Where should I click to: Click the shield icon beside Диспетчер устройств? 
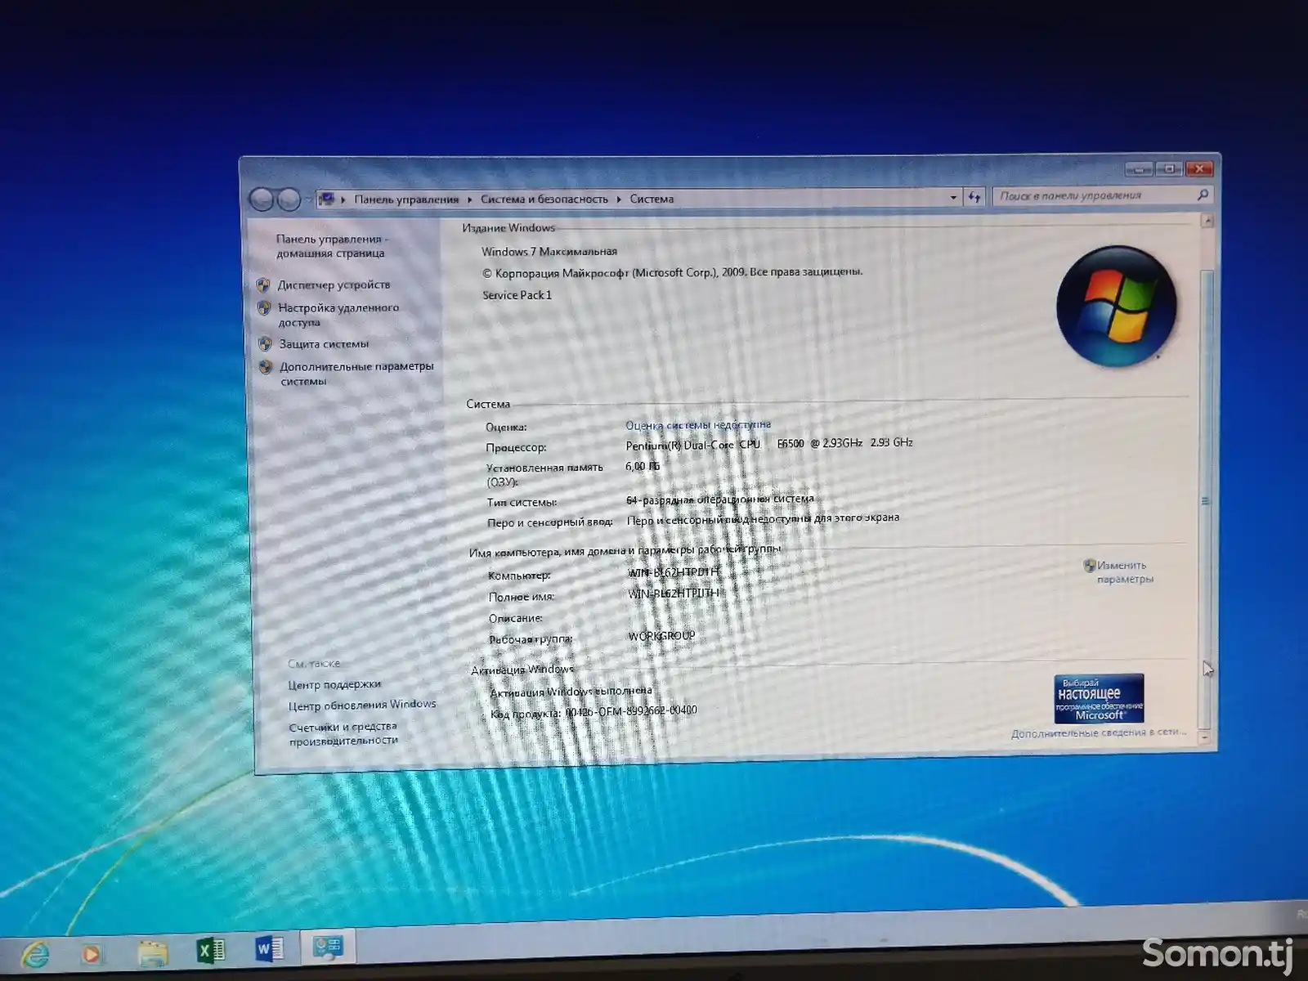(263, 285)
